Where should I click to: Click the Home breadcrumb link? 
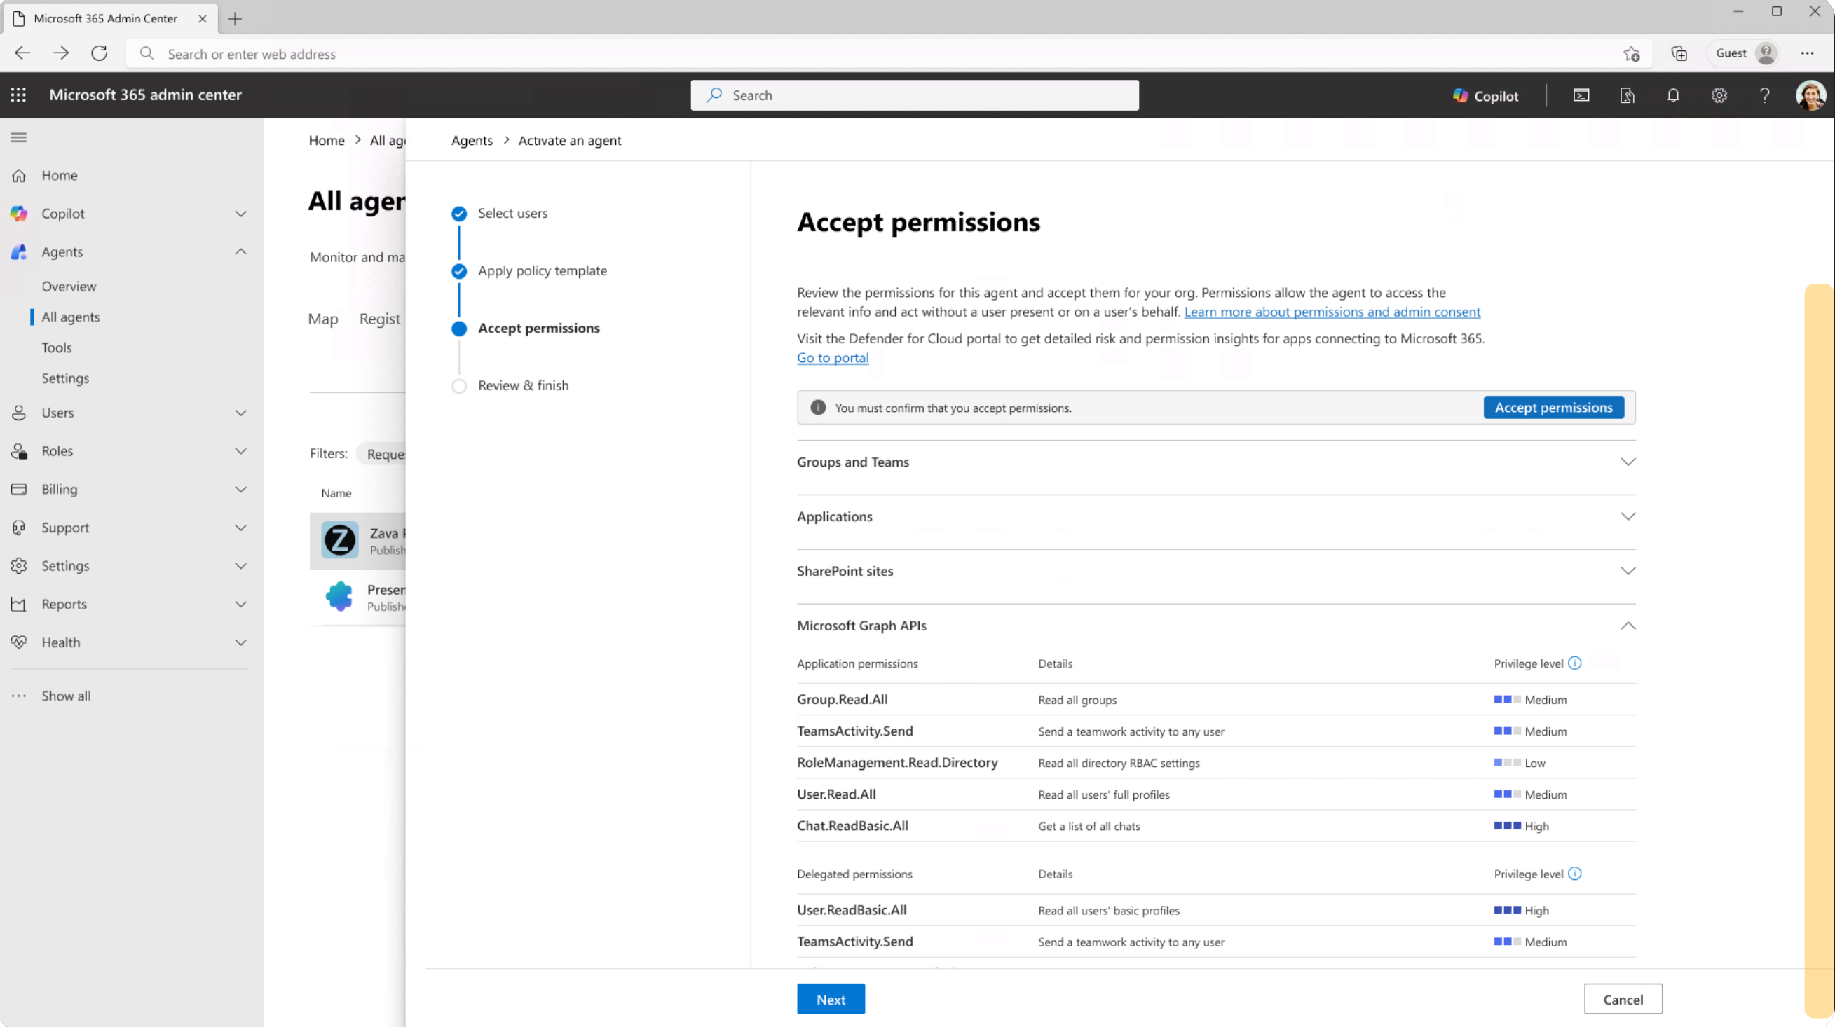click(326, 140)
